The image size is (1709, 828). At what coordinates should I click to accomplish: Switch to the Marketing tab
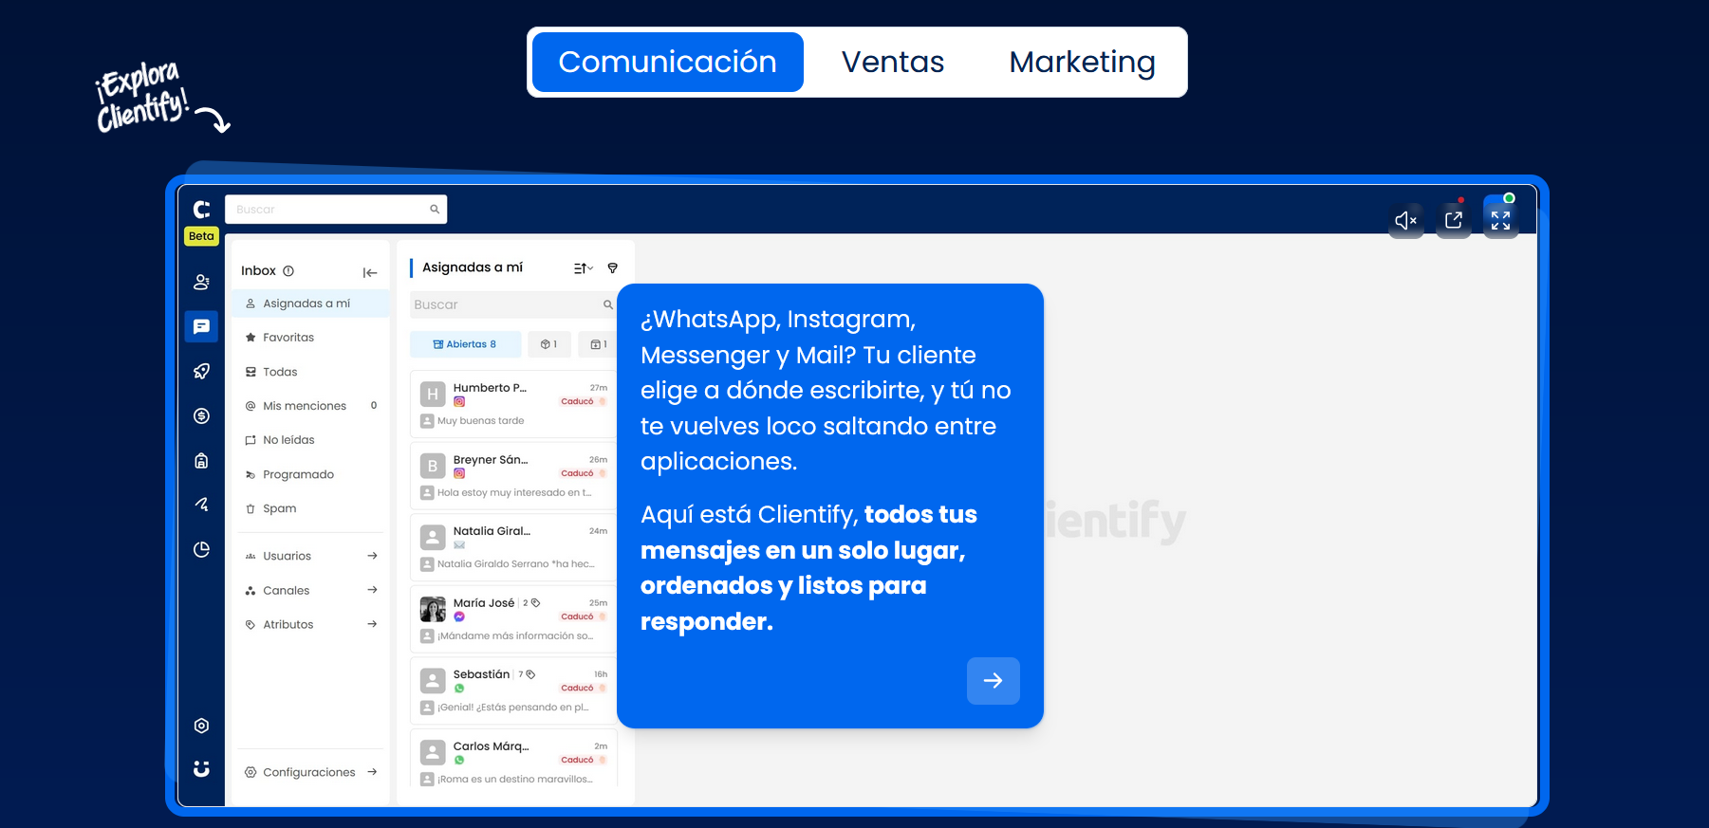click(x=1082, y=62)
